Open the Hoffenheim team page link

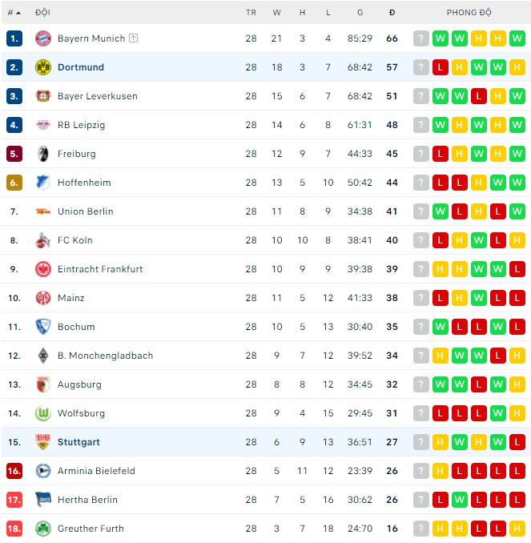(x=84, y=183)
